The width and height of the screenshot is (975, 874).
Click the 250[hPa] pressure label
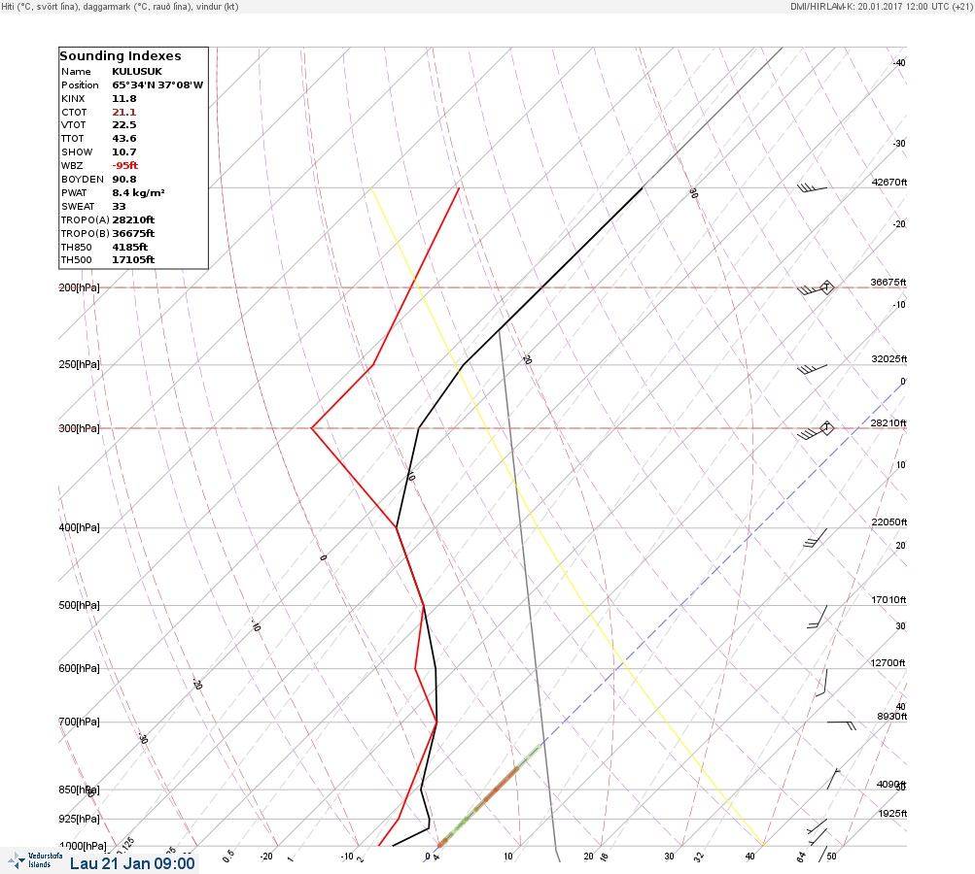click(79, 364)
